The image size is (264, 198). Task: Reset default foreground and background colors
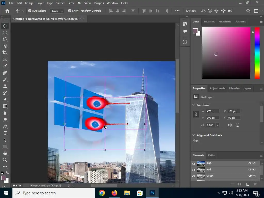coord(2,173)
